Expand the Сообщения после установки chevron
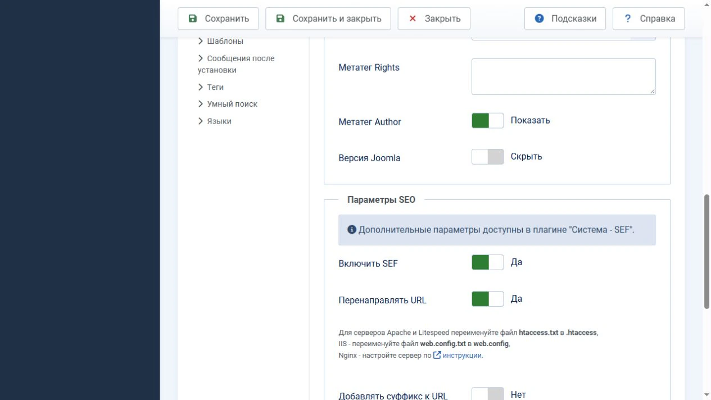This screenshot has height=400, width=711. point(201,58)
